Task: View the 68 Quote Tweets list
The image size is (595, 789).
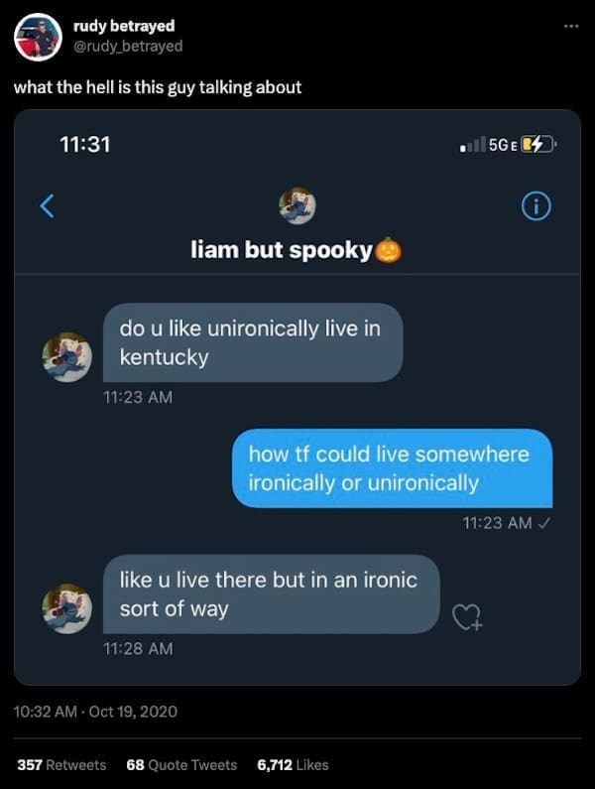Action: (x=182, y=764)
